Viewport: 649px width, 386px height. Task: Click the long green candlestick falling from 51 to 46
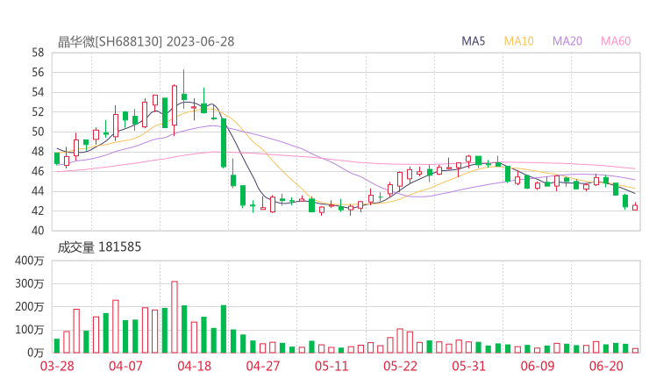[224, 143]
